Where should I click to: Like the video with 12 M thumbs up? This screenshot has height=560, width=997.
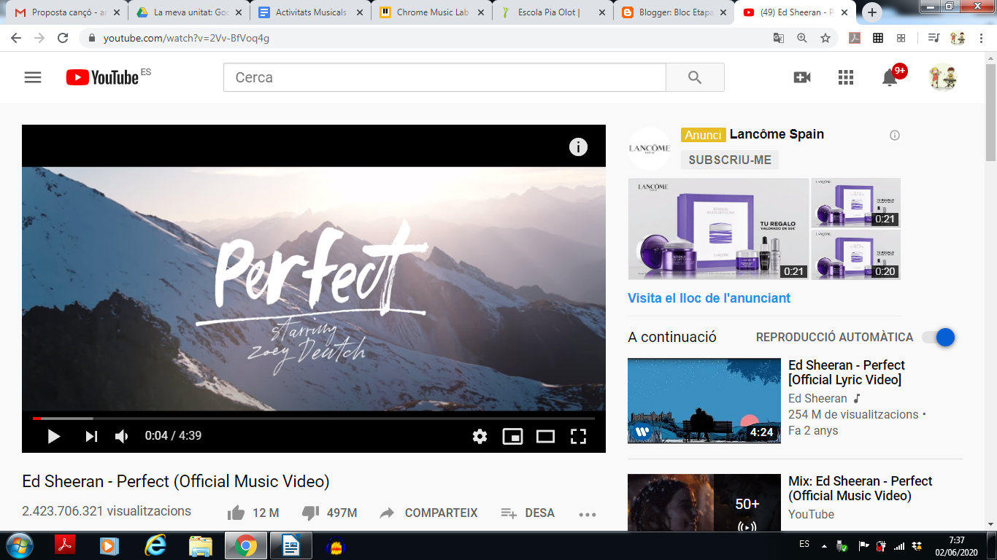click(x=253, y=513)
